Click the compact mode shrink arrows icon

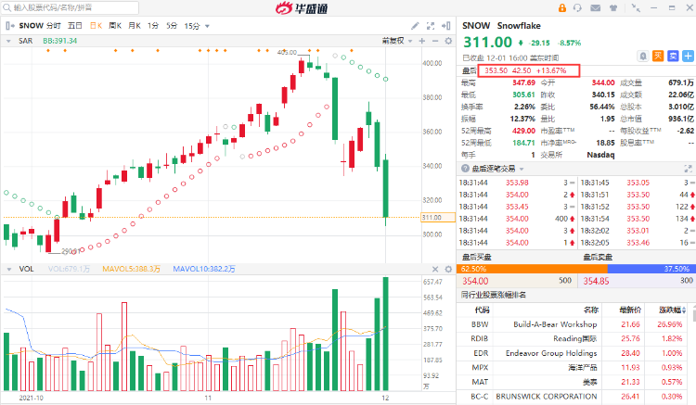coord(636,7)
